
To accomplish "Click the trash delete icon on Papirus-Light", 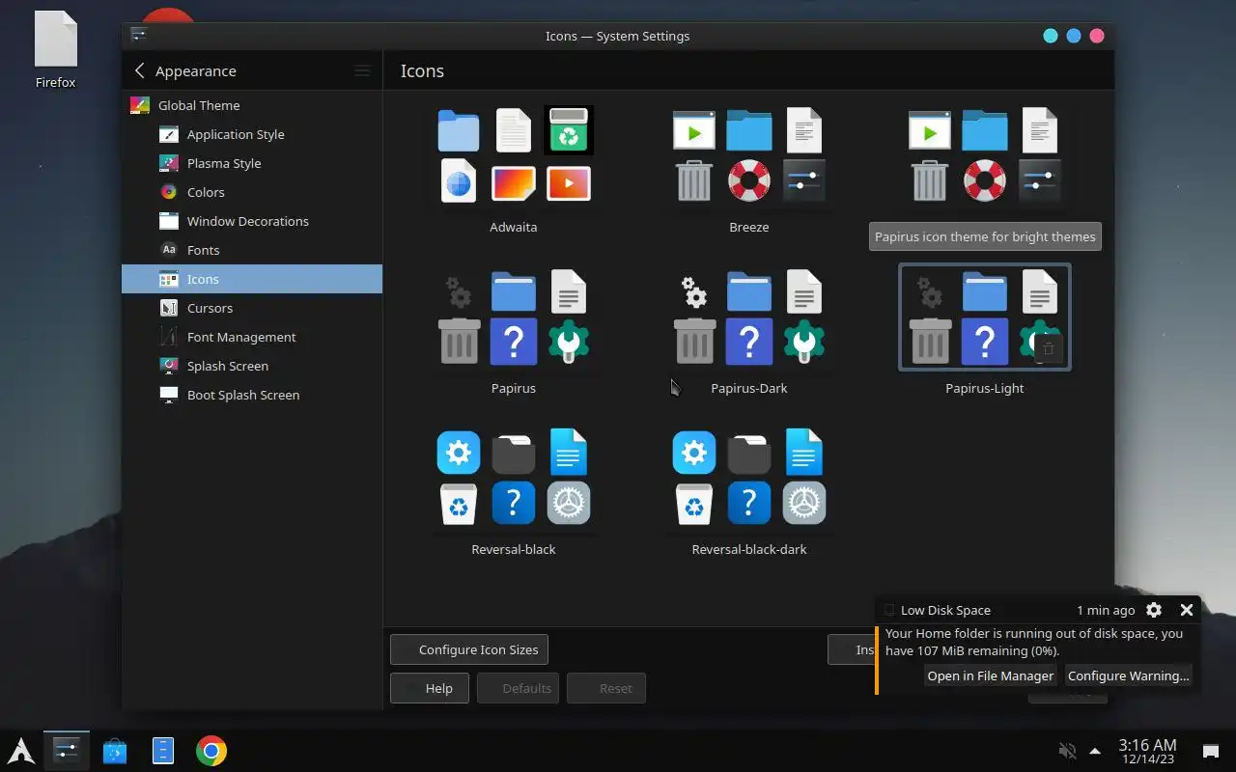I will (1048, 349).
